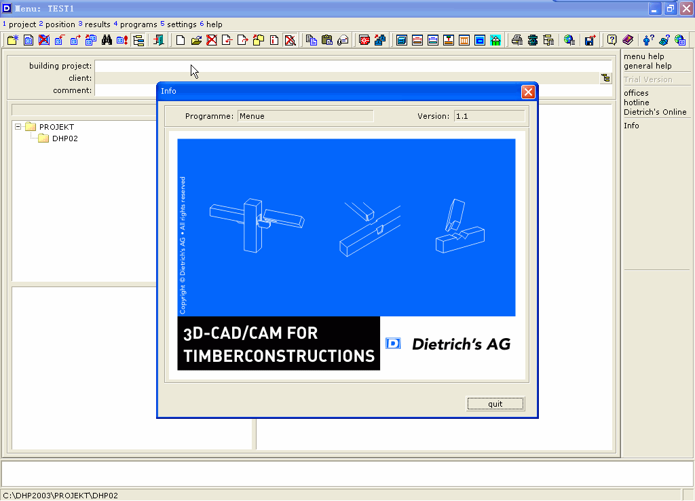Click the person with question mark icon
The width and height of the screenshot is (695, 501).
pos(648,40)
